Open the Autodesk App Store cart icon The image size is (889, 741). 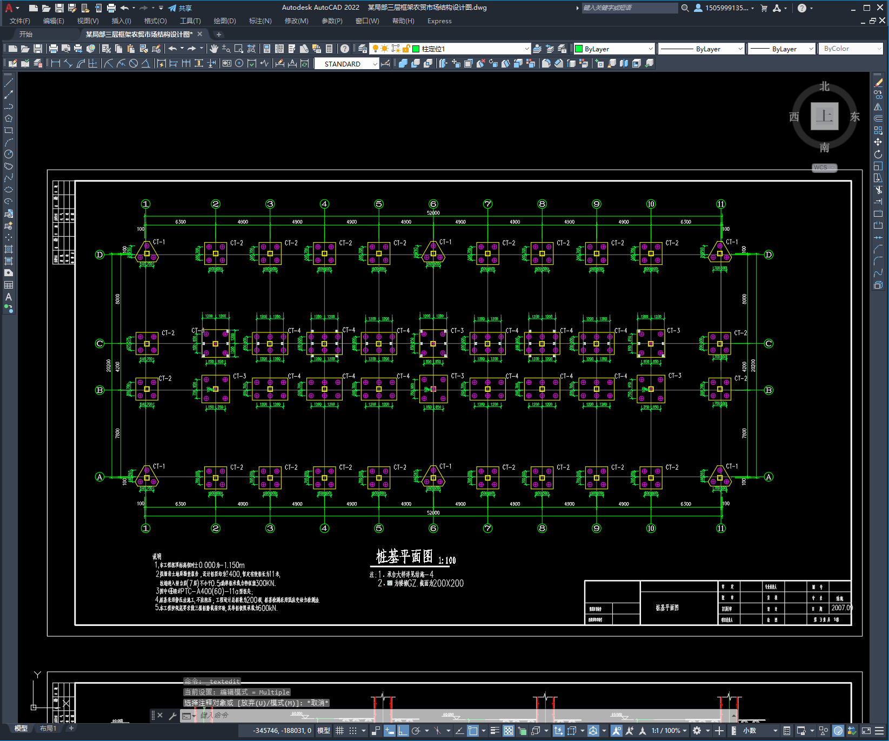764,8
